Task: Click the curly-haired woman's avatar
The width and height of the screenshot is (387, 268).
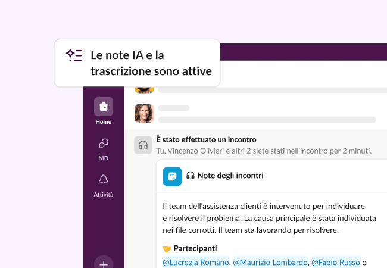Action: (144, 113)
